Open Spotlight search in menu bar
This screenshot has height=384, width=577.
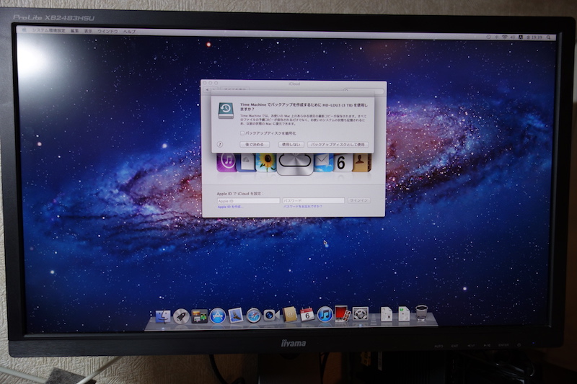[548, 37]
